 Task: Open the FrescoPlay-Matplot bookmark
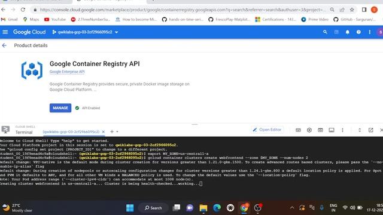click(x=229, y=19)
